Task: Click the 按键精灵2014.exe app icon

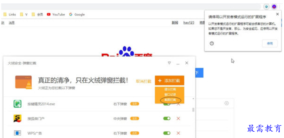Action: (18, 104)
